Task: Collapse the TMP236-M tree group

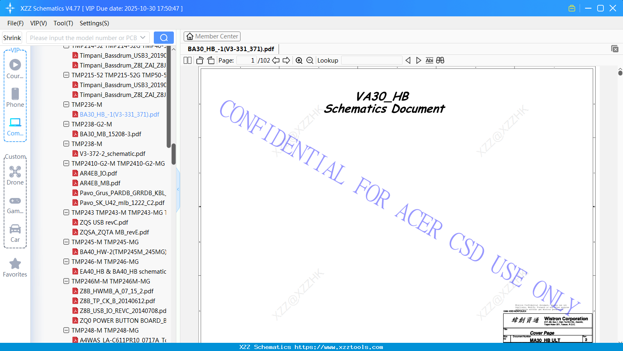Action: 66,104
